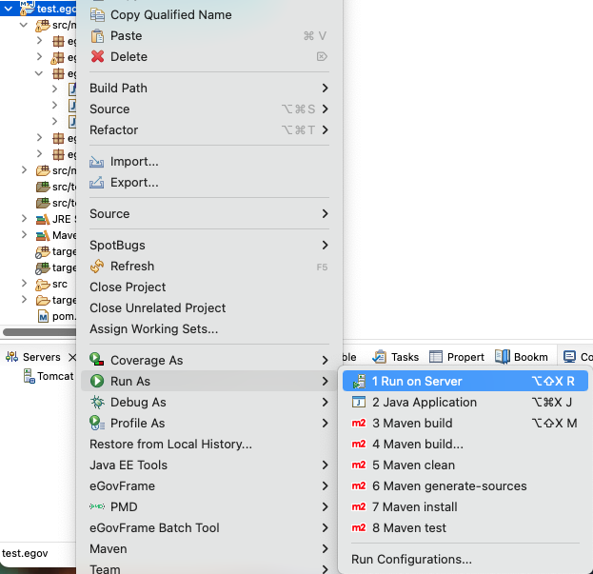Click the Refresh arrows icon
The image size is (593, 574).
click(x=97, y=267)
